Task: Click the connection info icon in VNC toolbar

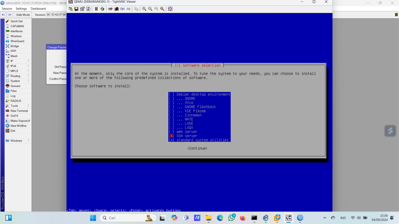Action: [x=88, y=9]
